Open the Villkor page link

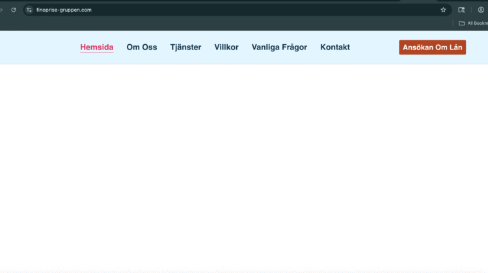pyautogui.click(x=226, y=47)
